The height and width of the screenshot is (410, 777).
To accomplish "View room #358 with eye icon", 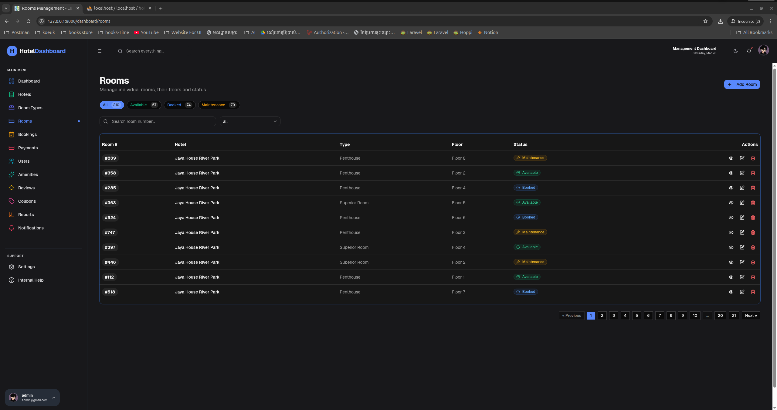I will [731, 173].
